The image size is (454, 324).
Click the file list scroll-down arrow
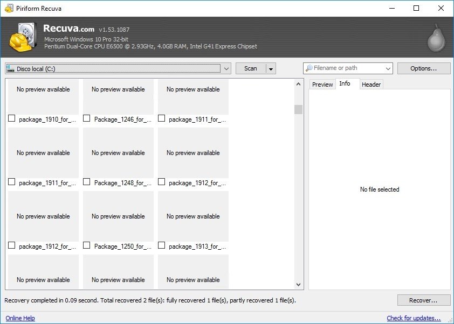pos(298,285)
